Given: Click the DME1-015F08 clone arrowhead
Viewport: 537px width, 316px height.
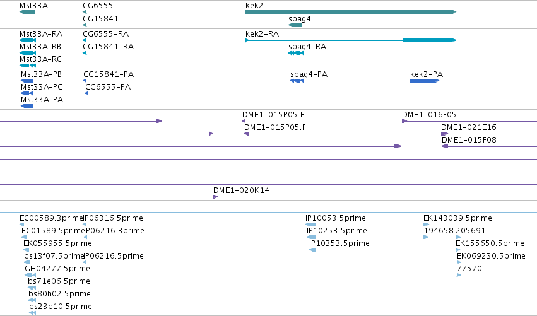Looking at the screenshot, I should coord(445,146).
